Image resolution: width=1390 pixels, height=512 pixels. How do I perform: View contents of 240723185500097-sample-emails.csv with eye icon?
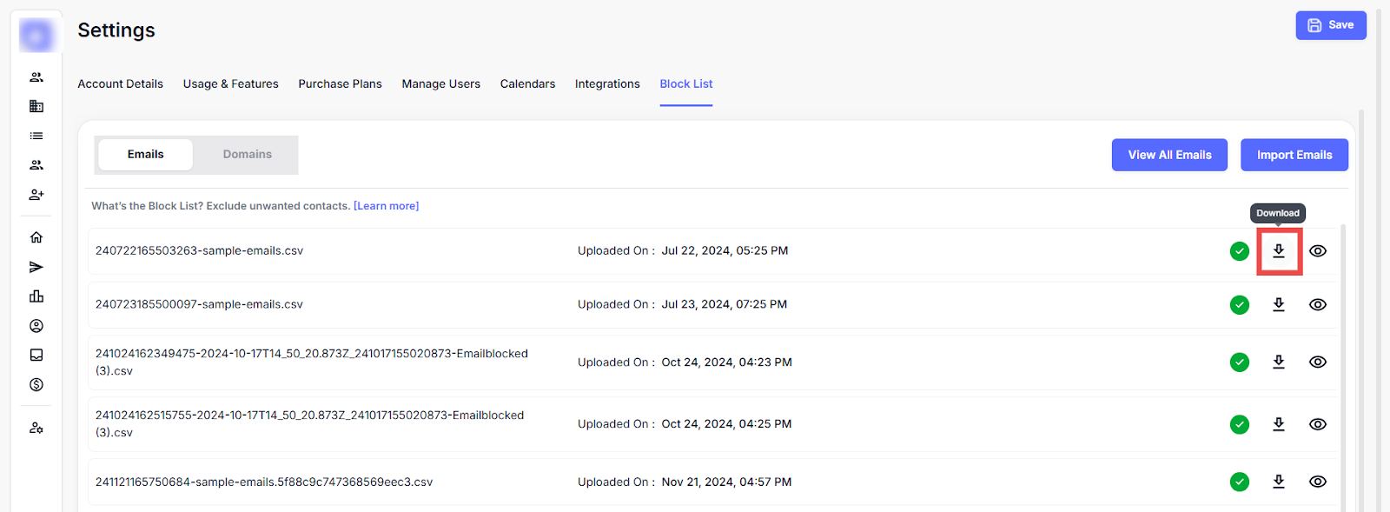[1318, 305]
